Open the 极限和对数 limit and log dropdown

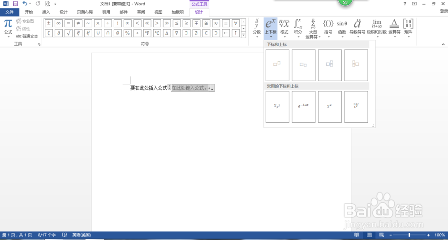[x=377, y=28]
